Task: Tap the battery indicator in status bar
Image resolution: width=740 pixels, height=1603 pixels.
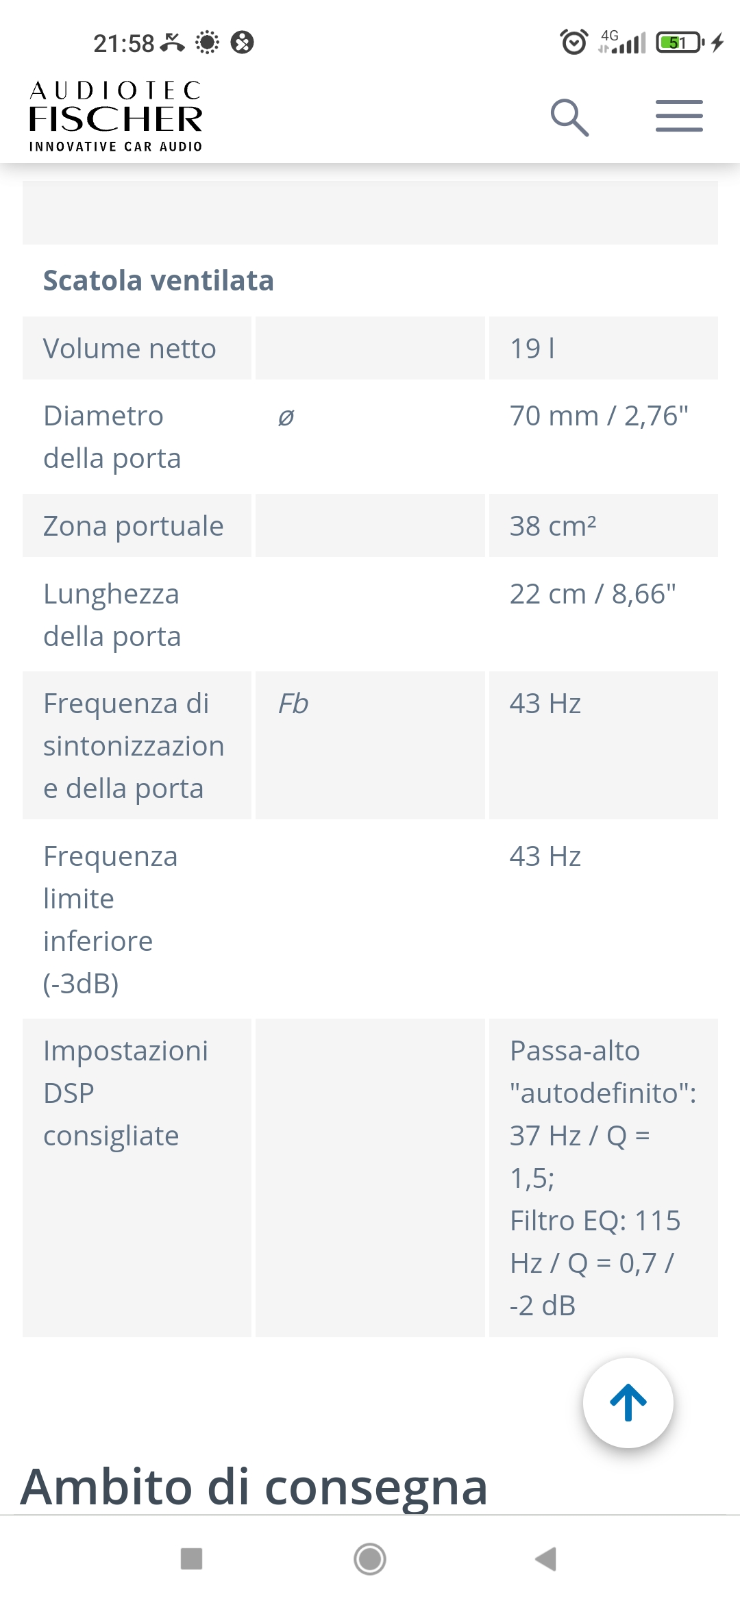Action: tap(679, 42)
